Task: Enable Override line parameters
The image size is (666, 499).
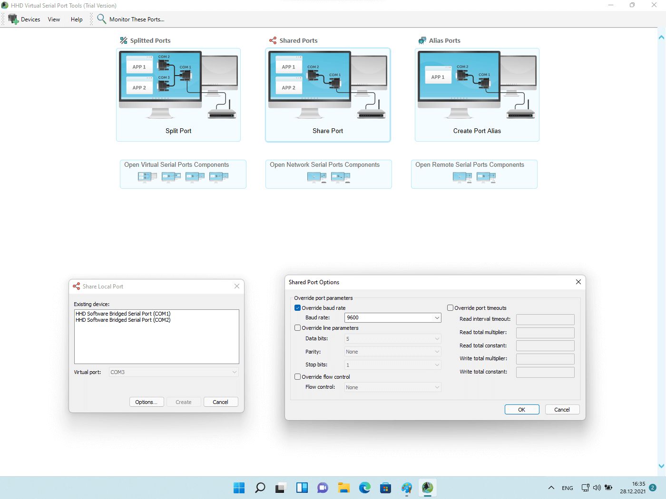Action: coord(297,327)
